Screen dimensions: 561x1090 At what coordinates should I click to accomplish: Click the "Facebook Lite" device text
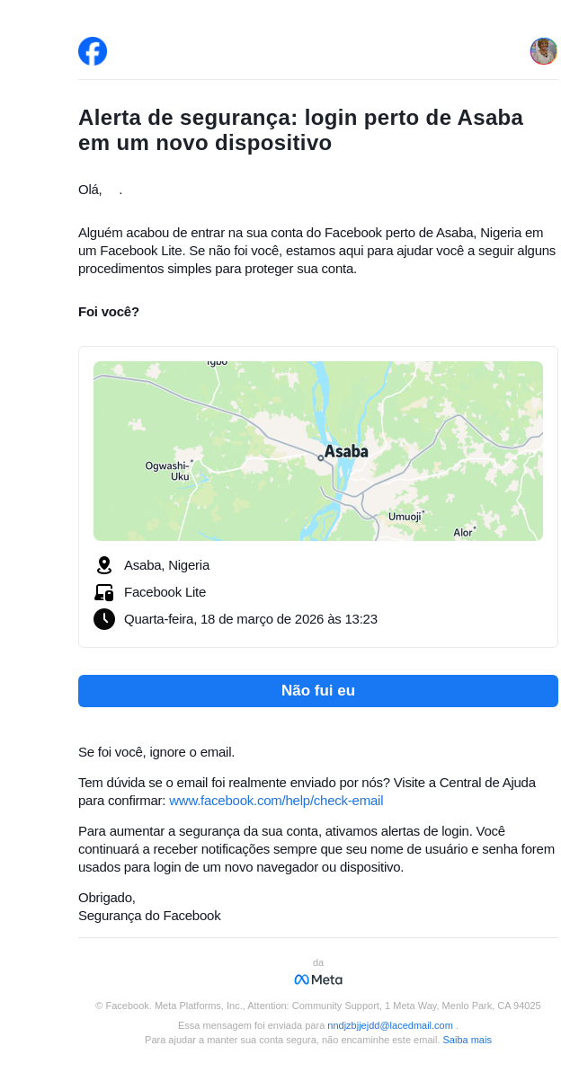click(165, 592)
